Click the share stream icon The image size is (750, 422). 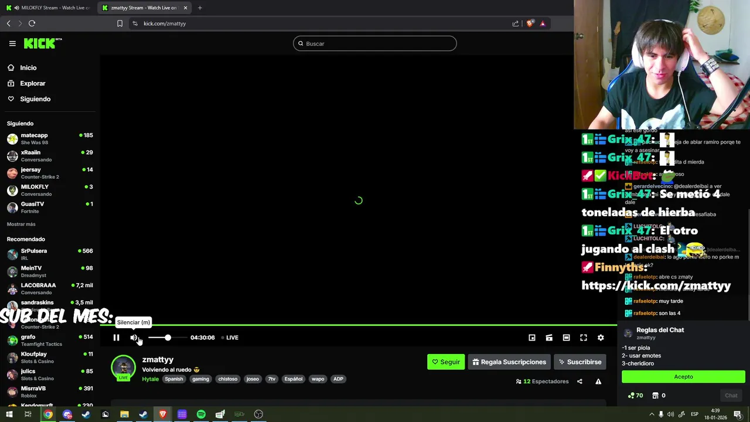click(x=579, y=382)
